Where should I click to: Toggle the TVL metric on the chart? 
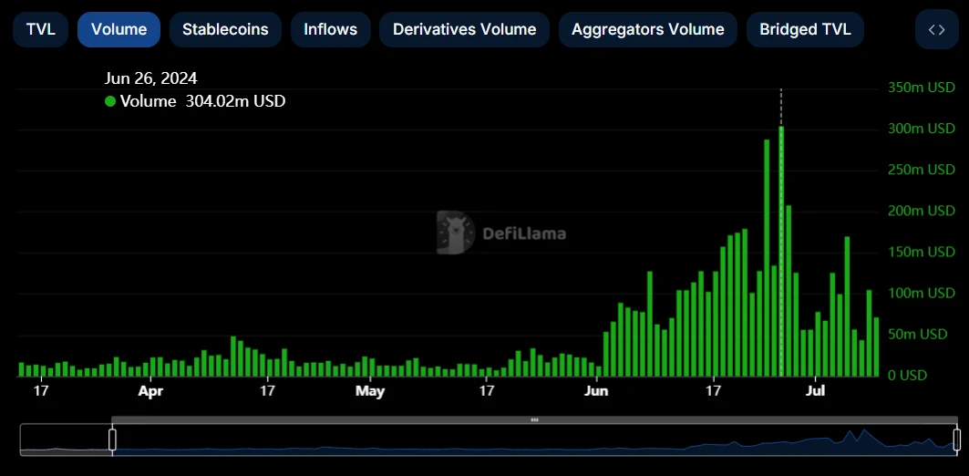[x=40, y=29]
